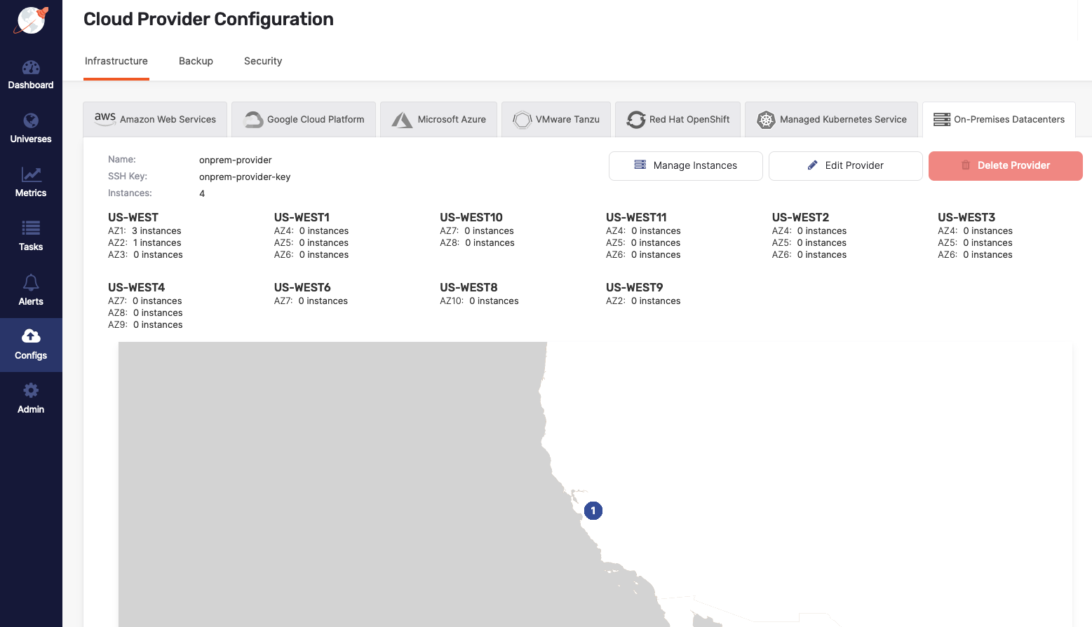Click the Delete Provider button
The width and height of the screenshot is (1092, 627).
1005,165
